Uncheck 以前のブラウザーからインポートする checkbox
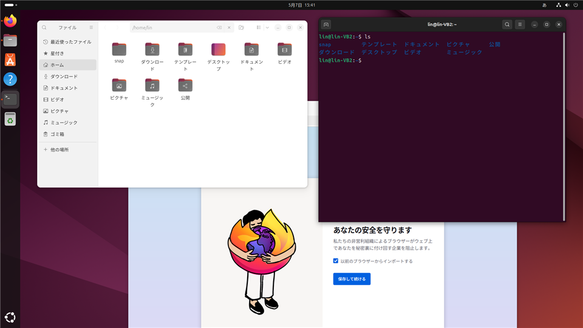The width and height of the screenshot is (583, 328). coord(336,261)
